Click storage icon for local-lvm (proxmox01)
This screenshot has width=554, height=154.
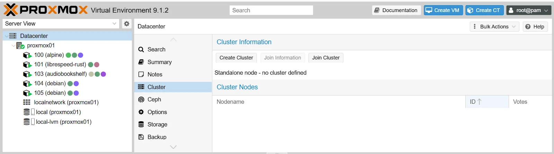27,122
